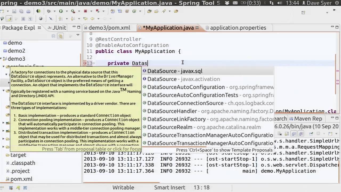341x192 pixels.
Task: Click the Search flashlight toolbar icon
Action: point(164,11)
